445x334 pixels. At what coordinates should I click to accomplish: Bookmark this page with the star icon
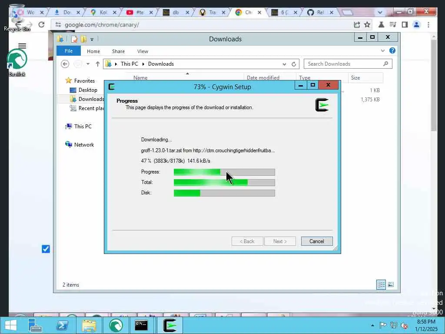point(367,25)
